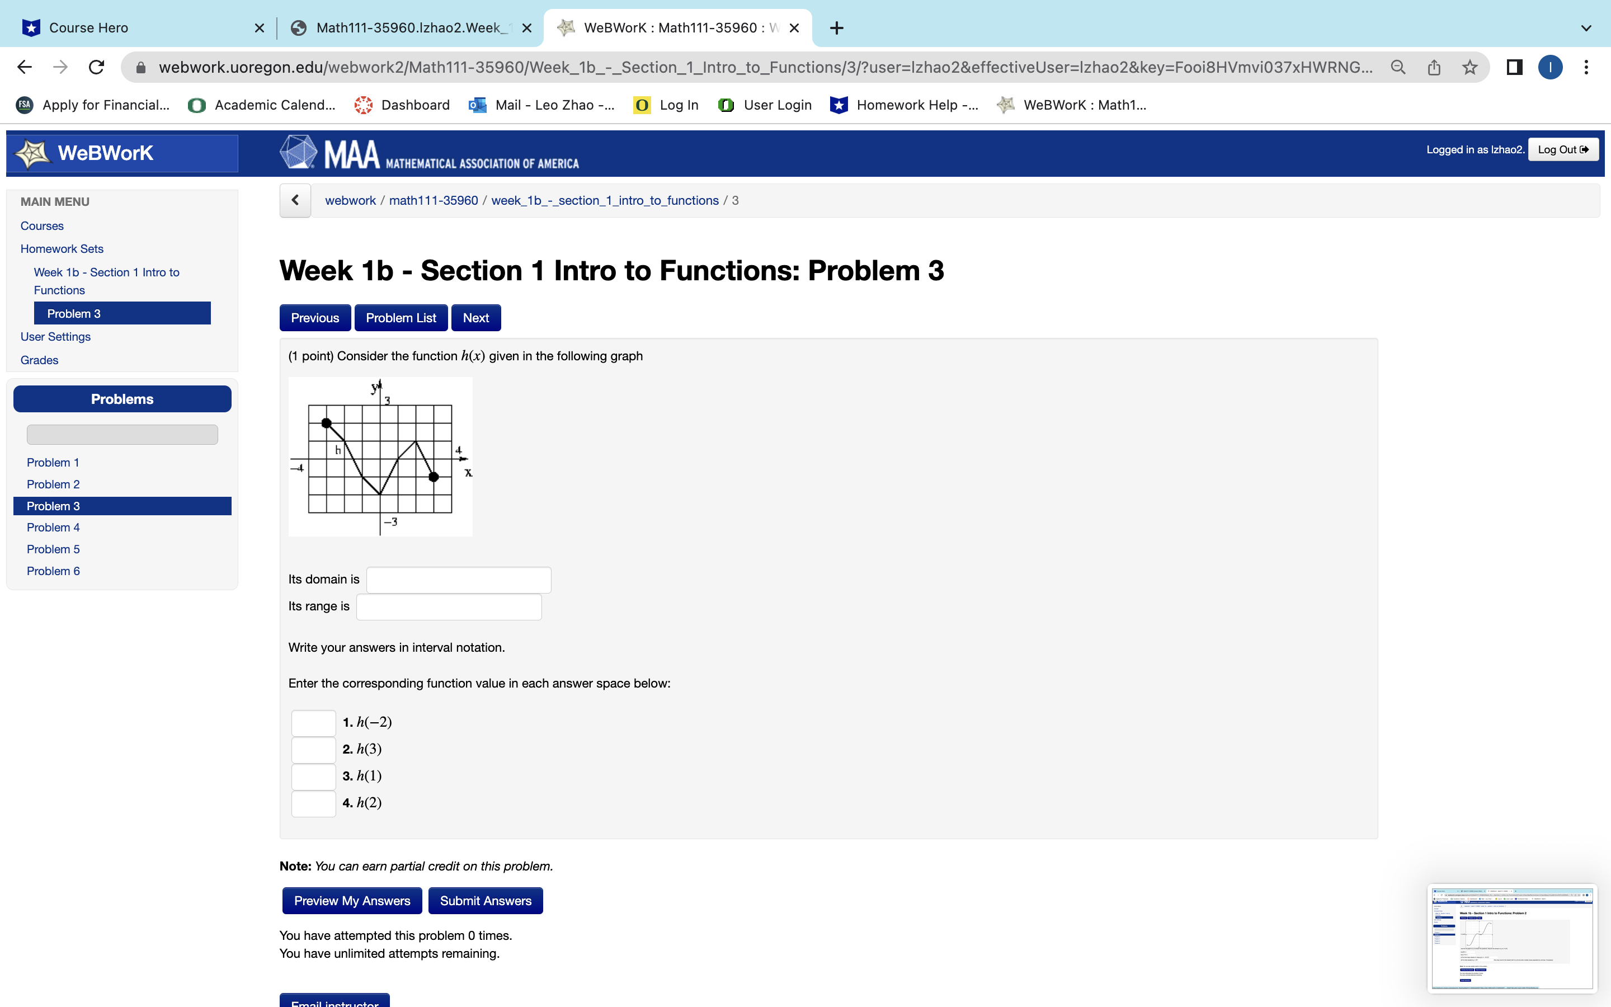Click the browser reload page icon
This screenshot has width=1611, height=1007.
click(97, 67)
